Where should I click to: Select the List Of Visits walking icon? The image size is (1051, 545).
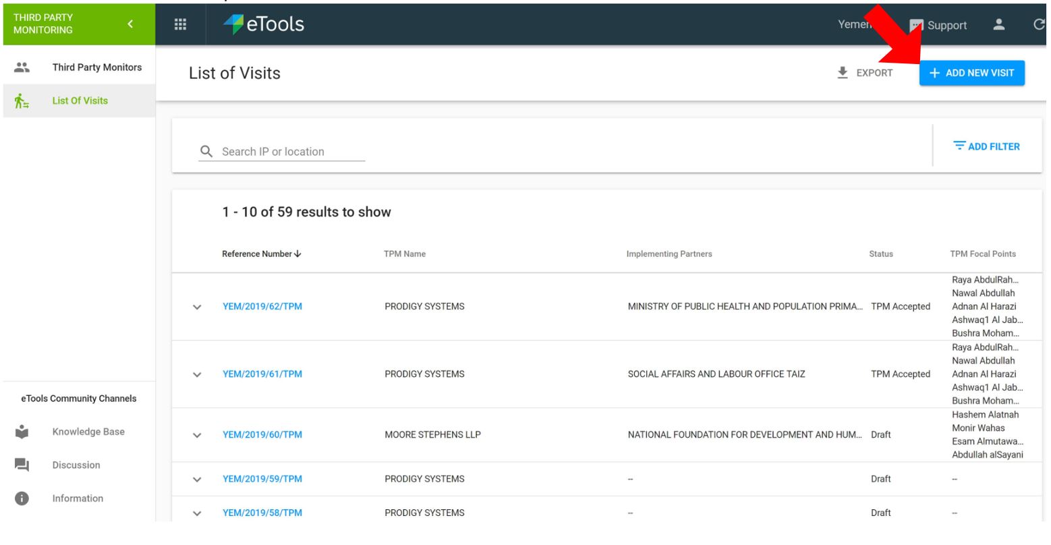pyautogui.click(x=21, y=100)
